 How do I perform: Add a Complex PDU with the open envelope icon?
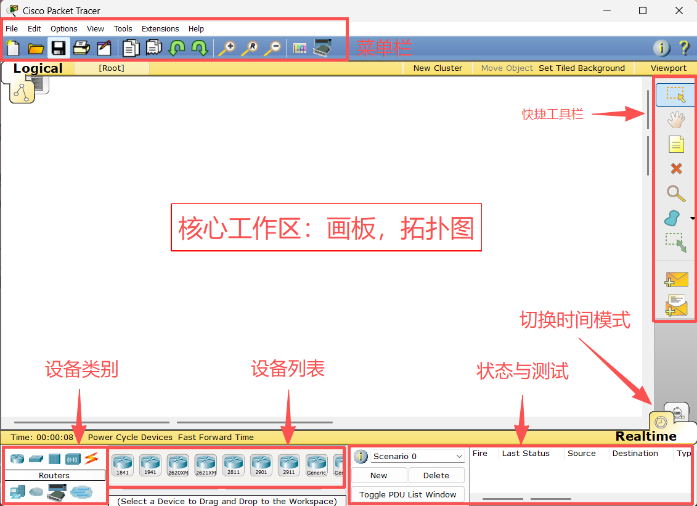click(676, 306)
